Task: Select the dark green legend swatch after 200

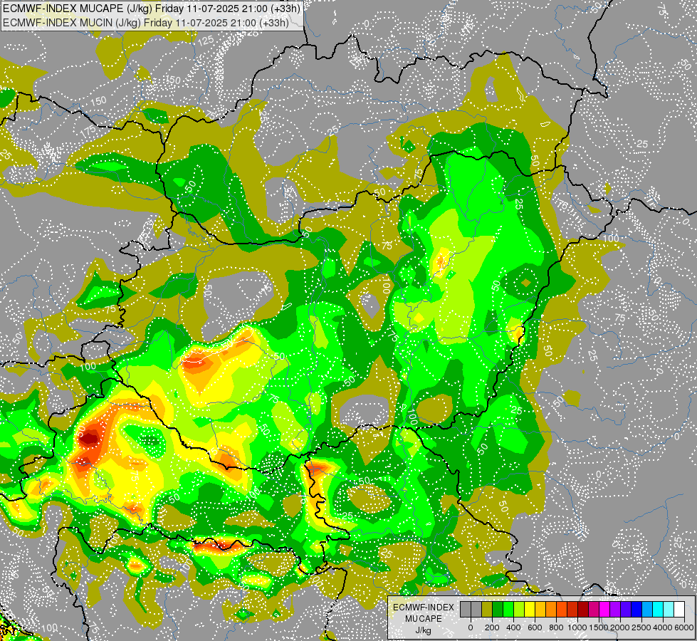Action: [498, 609]
